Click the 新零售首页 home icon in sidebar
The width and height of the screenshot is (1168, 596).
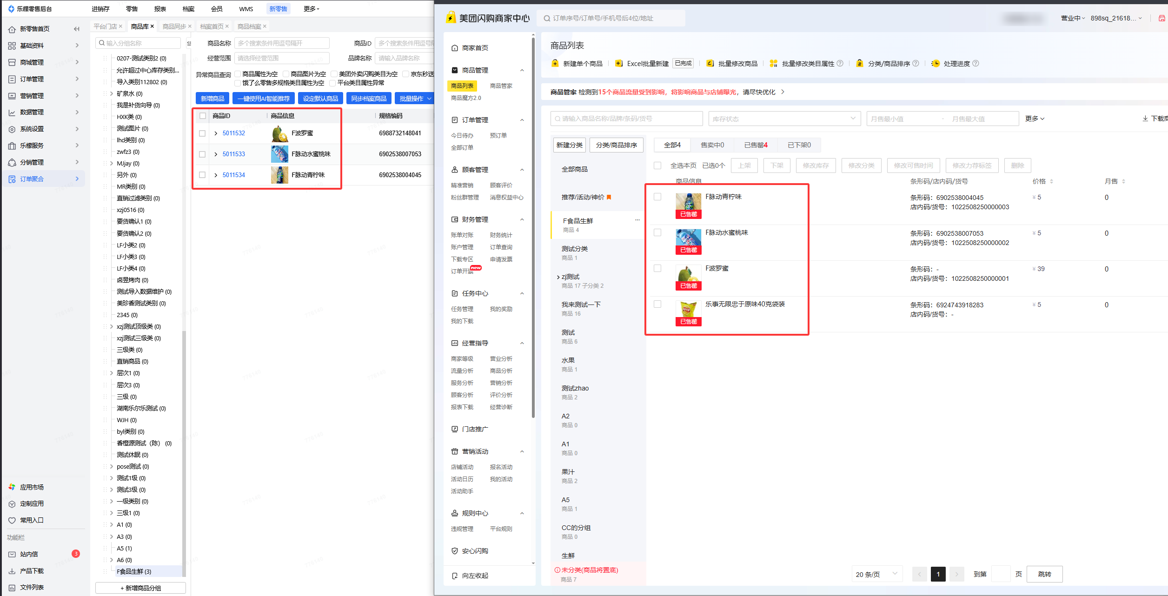pyautogui.click(x=12, y=29)
